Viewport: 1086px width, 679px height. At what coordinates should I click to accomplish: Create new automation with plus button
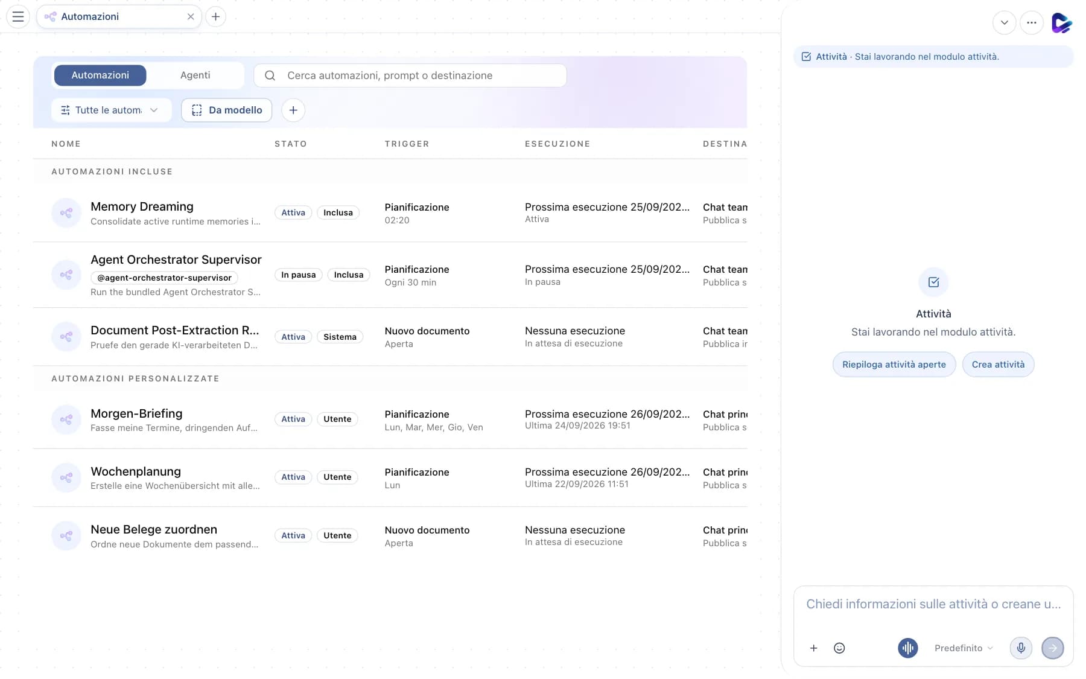click(x=293, y=110)
